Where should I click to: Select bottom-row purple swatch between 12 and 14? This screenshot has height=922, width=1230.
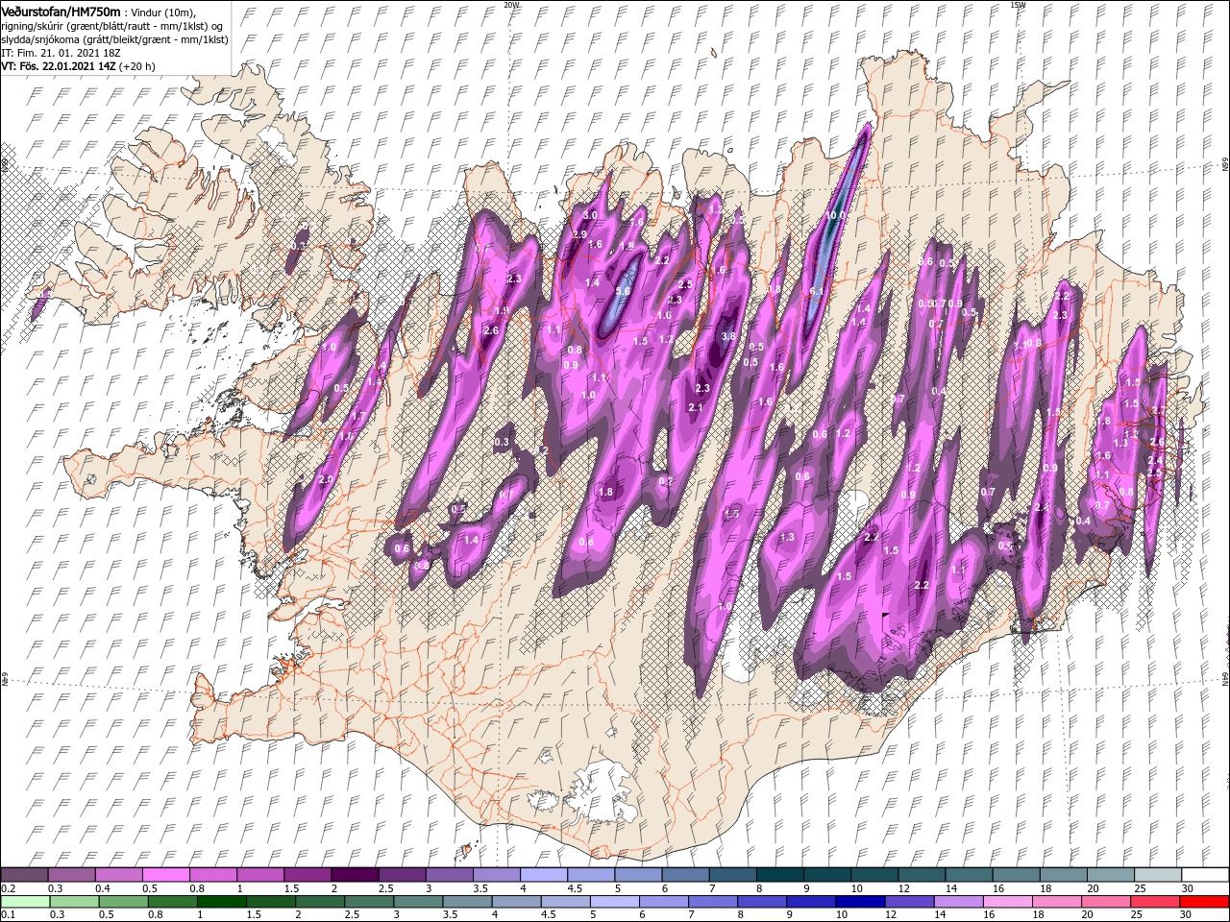pyautogui.click(x=910, y=902)
